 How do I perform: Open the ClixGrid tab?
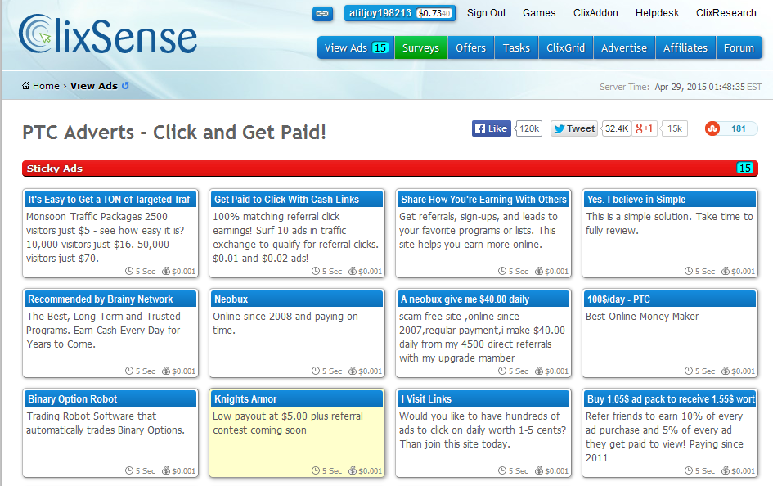point(565,47)
